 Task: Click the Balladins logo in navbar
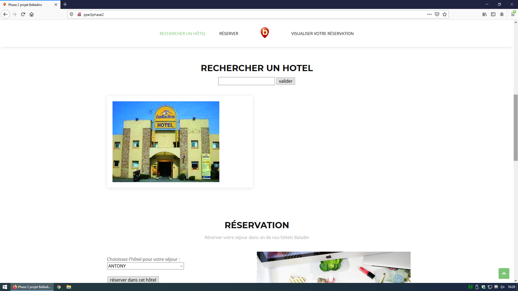(x=265, y=33)
